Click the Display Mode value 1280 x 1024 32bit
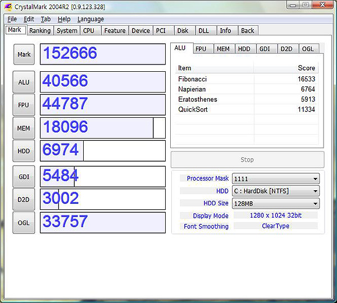The width and height of the screenshot is (337, 303). click(x=276, y=215)
